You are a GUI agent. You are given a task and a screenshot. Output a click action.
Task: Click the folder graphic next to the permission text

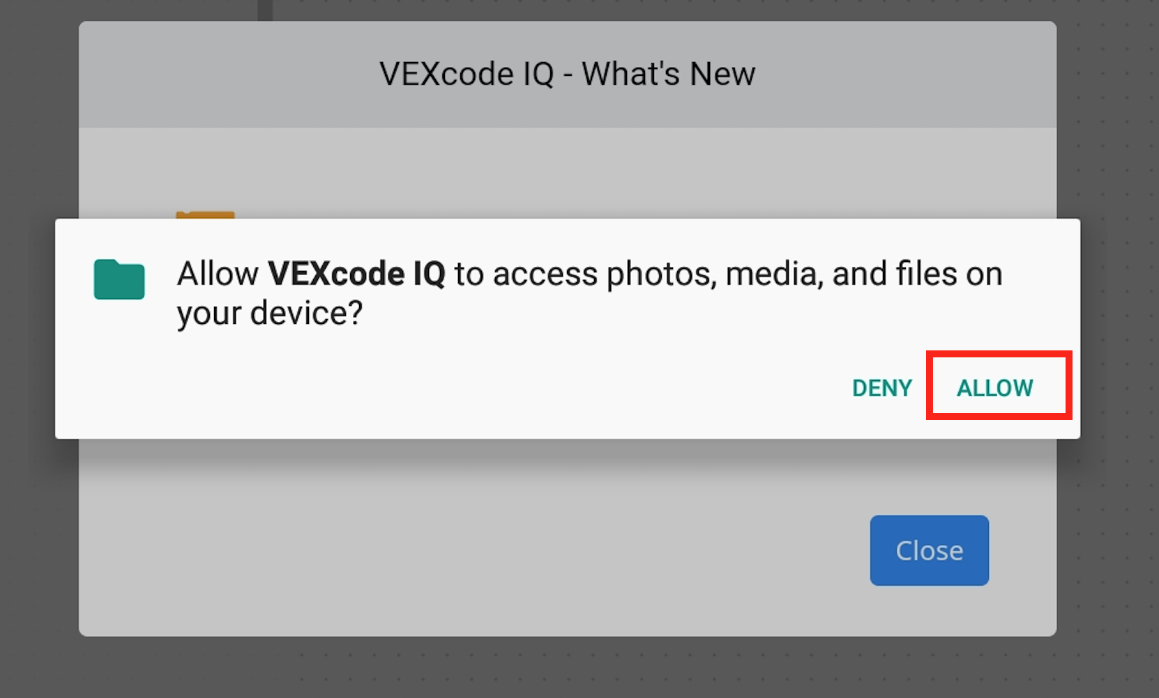click(119, 279)
